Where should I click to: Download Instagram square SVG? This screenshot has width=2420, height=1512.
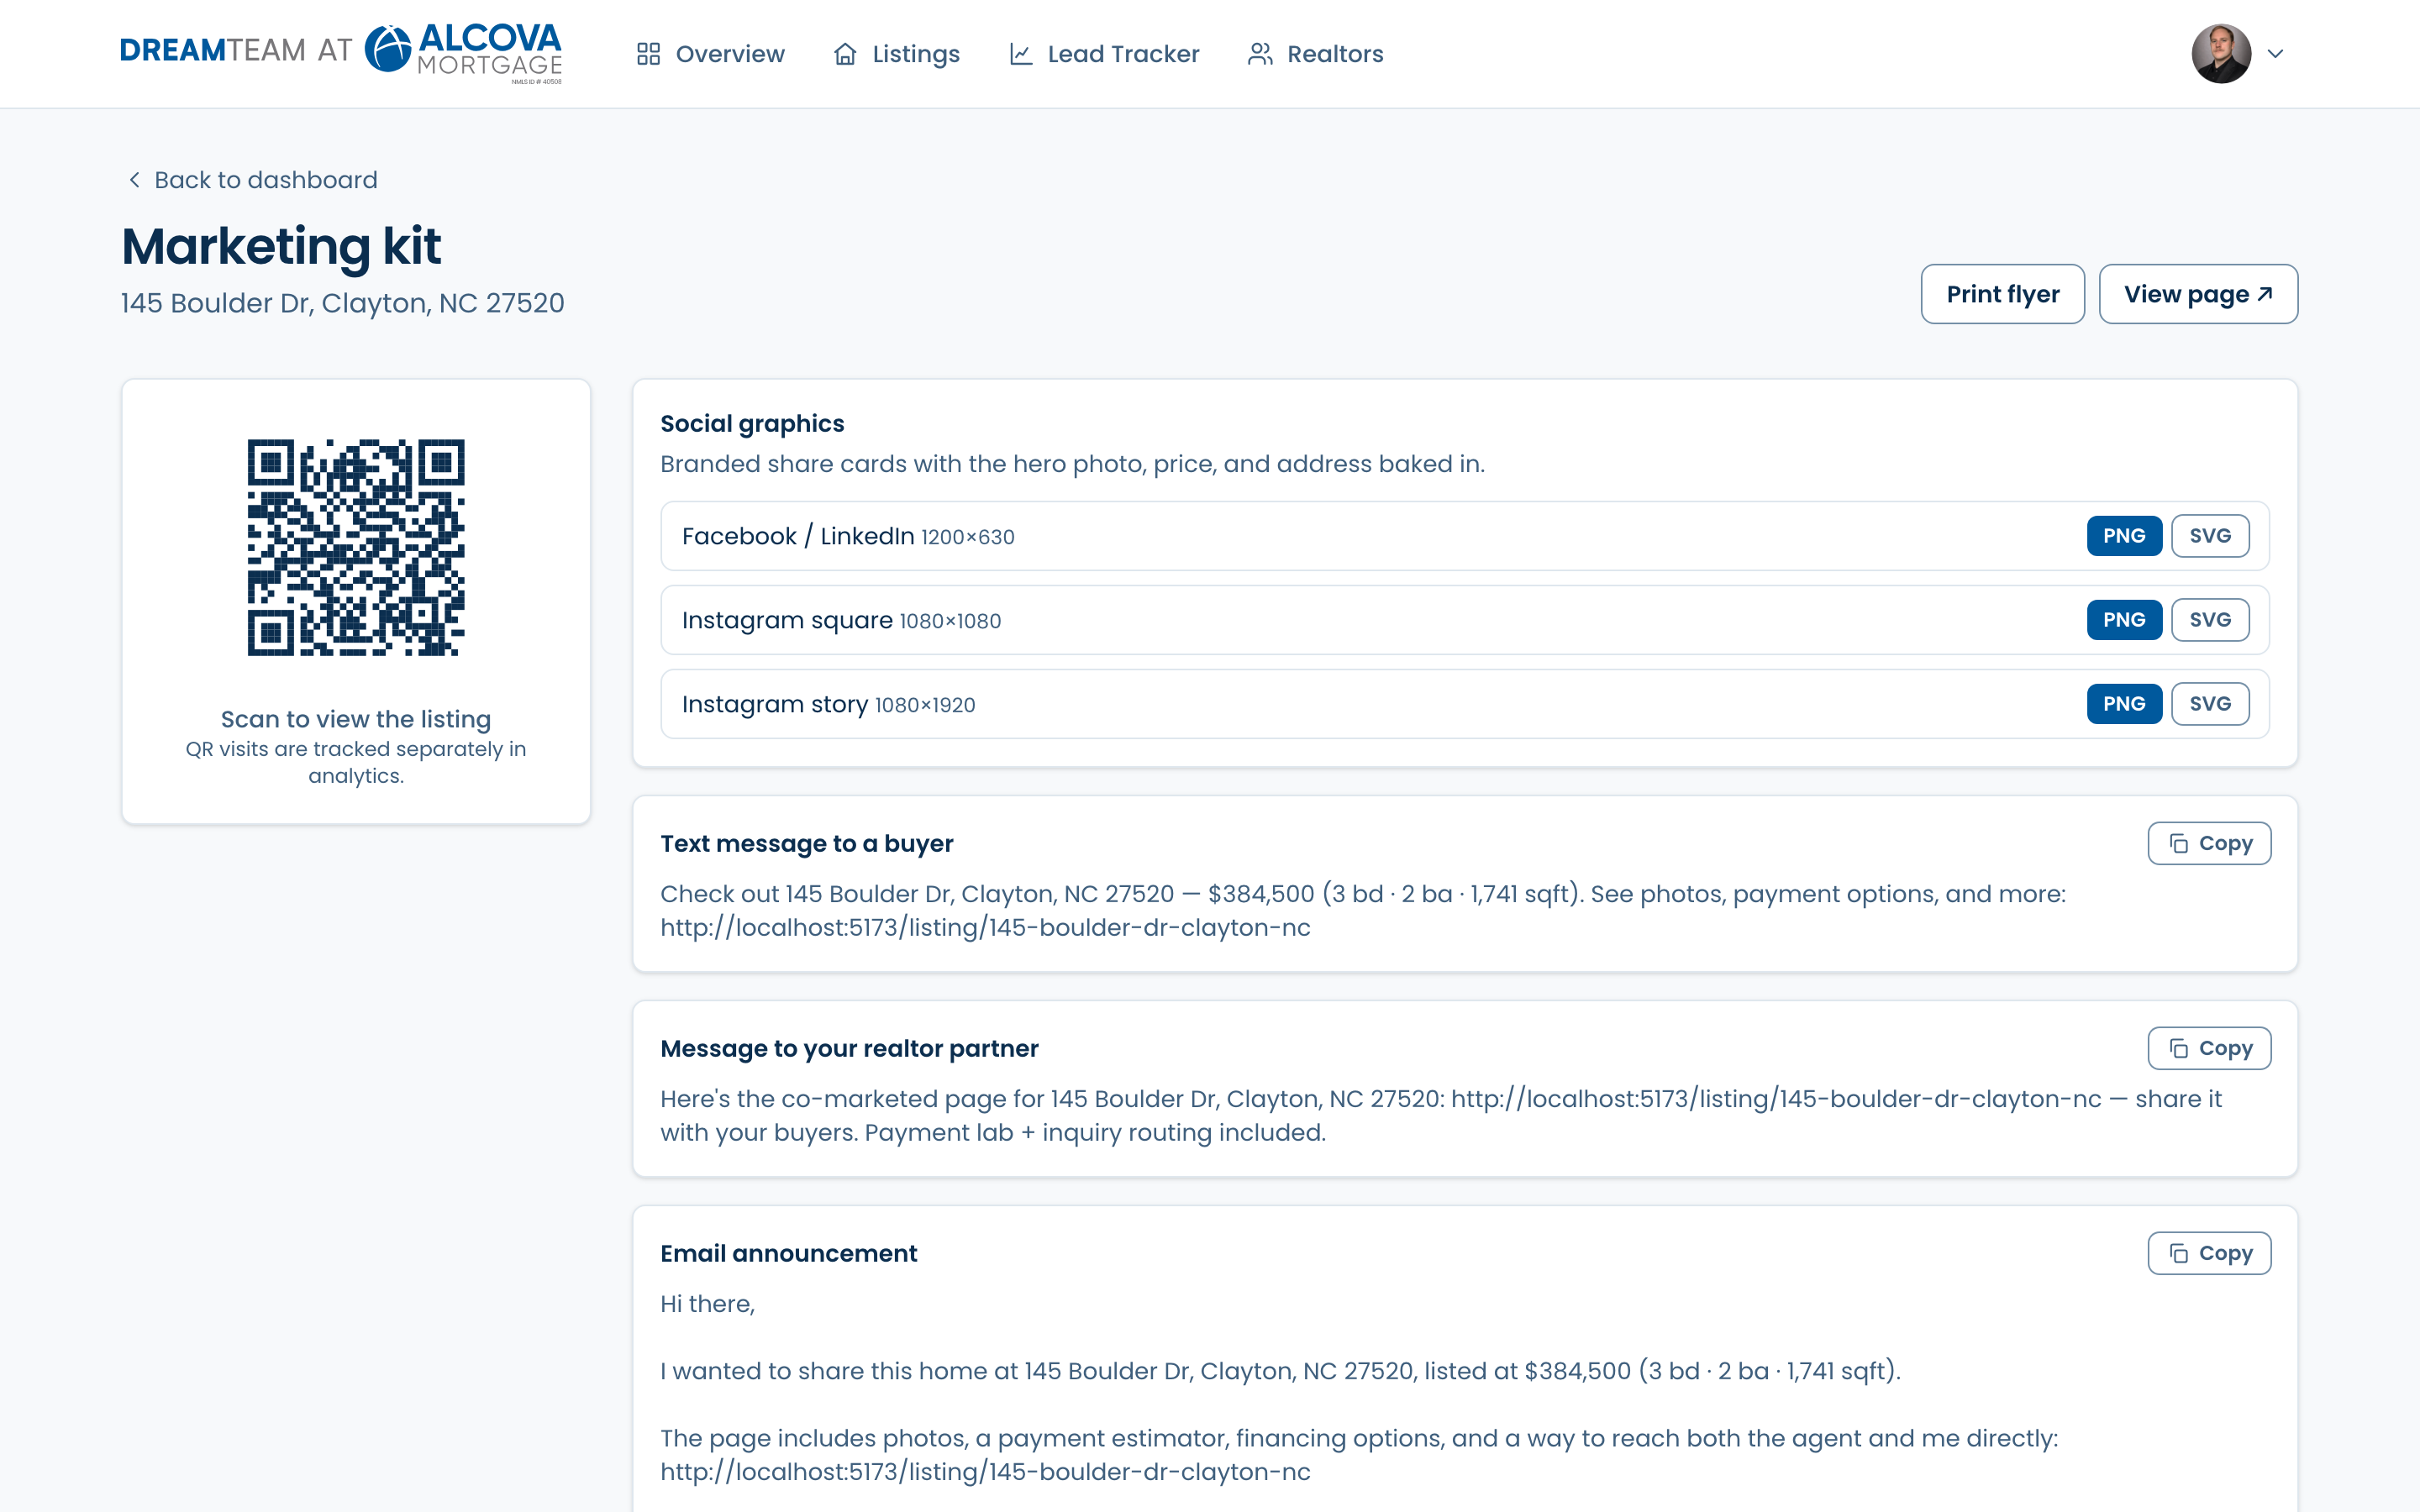(2210, 620)
